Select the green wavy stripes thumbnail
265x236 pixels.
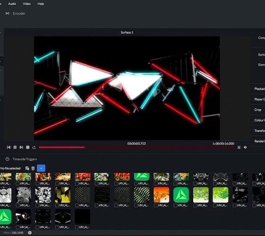[141, 194]
